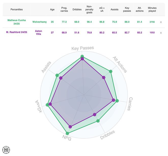Click the Wolverhampton team name
The height and width of the screenshot is (156, 168).
pos(39,22)
